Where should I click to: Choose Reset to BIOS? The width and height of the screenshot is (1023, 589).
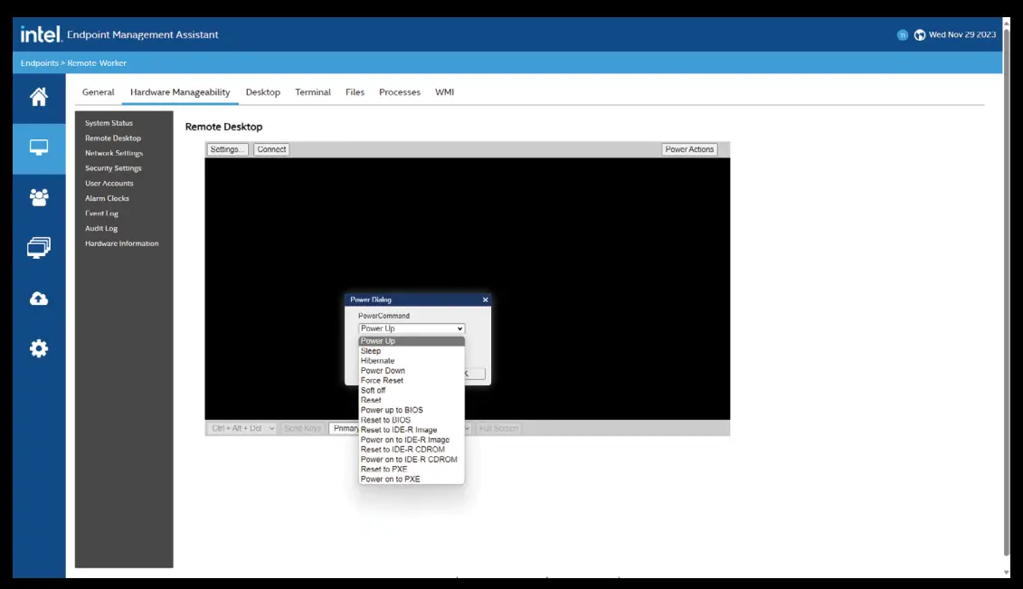[411, 420]
